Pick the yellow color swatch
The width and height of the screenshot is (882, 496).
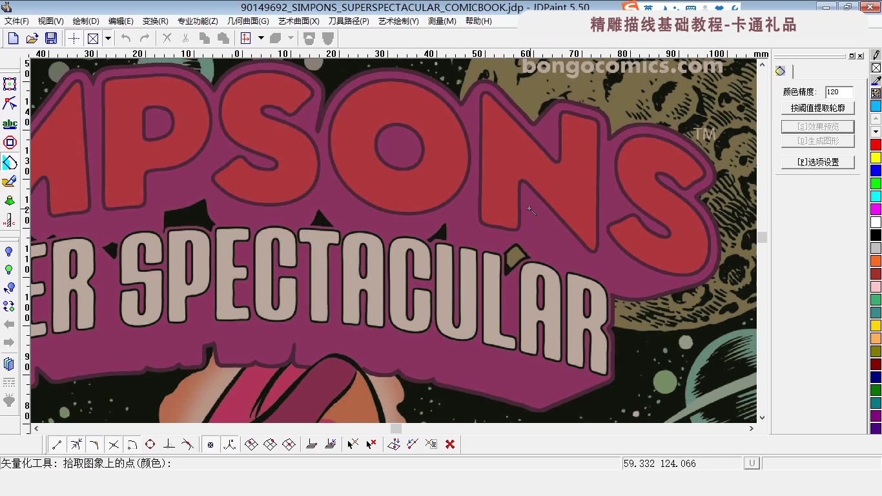876,157
